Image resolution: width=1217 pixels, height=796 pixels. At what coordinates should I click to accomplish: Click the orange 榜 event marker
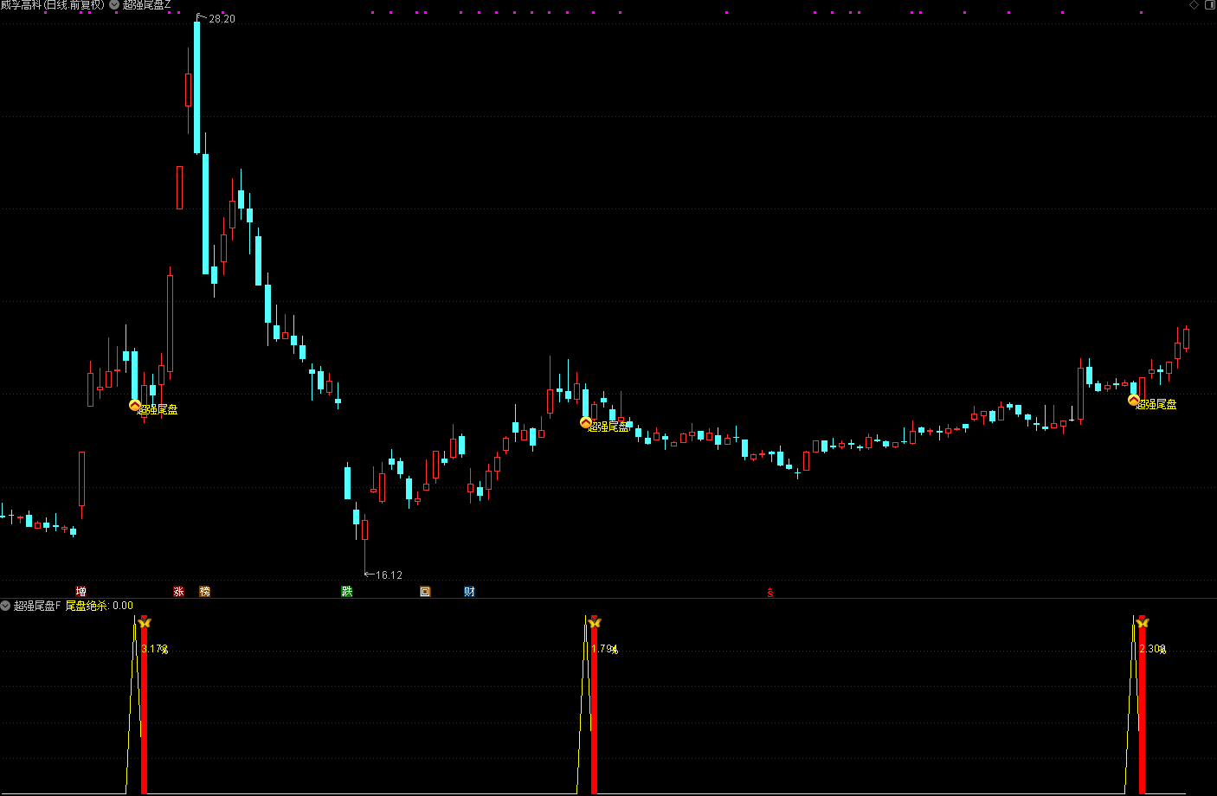point(205,592)
